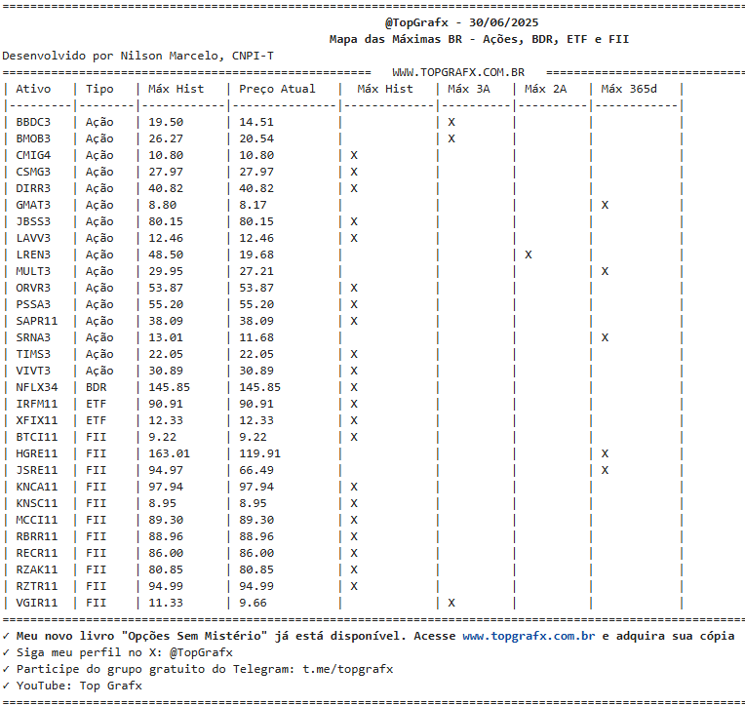Click the 'Preço Atual' column header

[277, 90]
